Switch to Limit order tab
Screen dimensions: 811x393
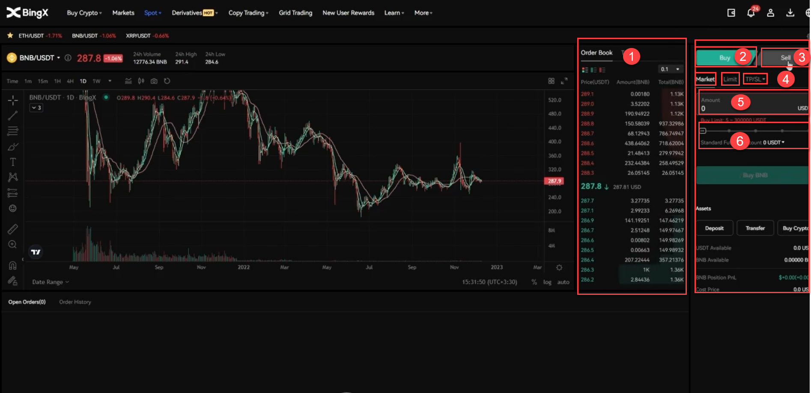(730, 79)
